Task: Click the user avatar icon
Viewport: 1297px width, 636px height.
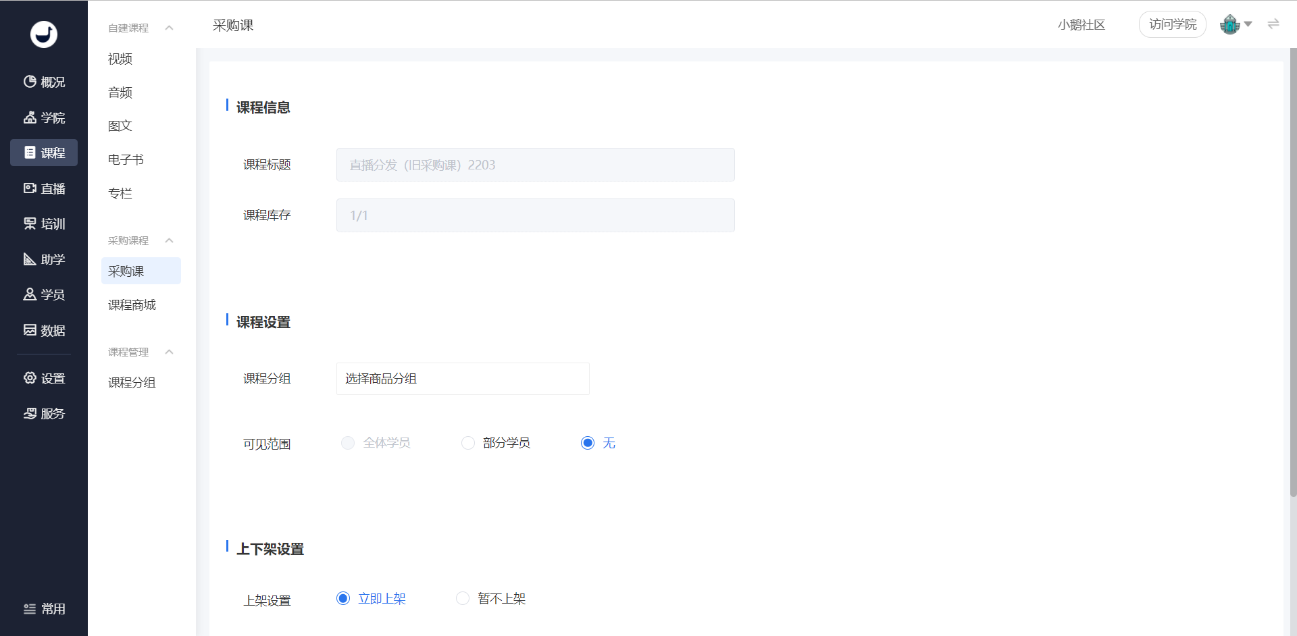Action: (1229, 24)
